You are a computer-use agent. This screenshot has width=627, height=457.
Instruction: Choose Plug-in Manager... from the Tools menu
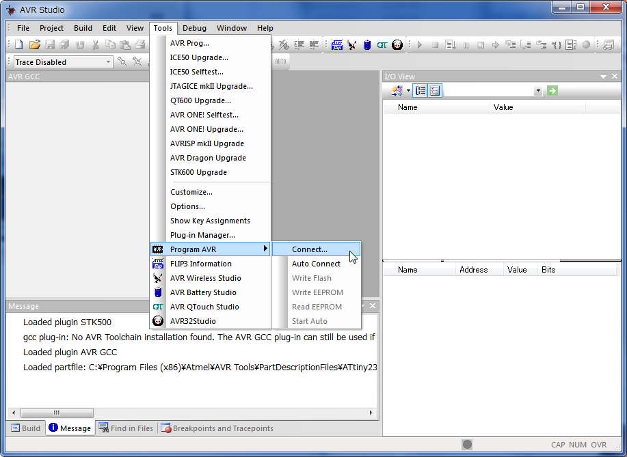211,235
